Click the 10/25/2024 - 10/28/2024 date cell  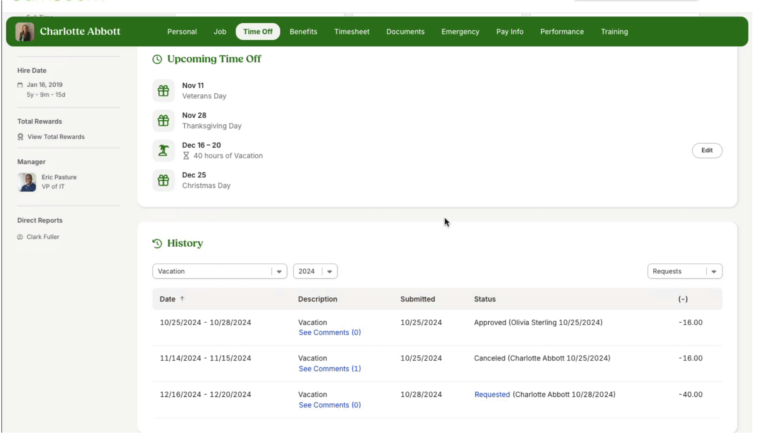point(205,323)
